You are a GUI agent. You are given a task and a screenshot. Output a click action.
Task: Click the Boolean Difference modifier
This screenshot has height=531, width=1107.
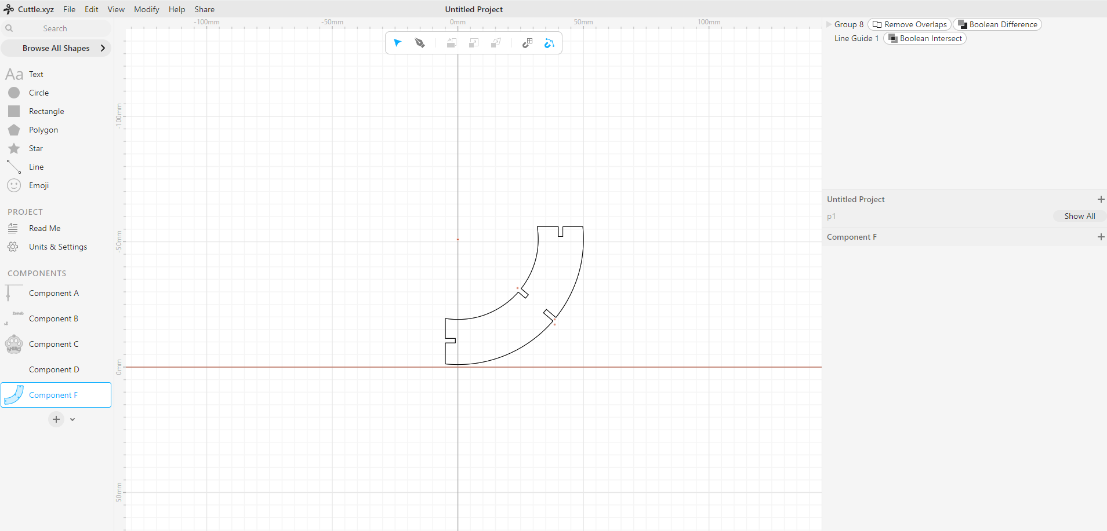(x=997, y=24)
